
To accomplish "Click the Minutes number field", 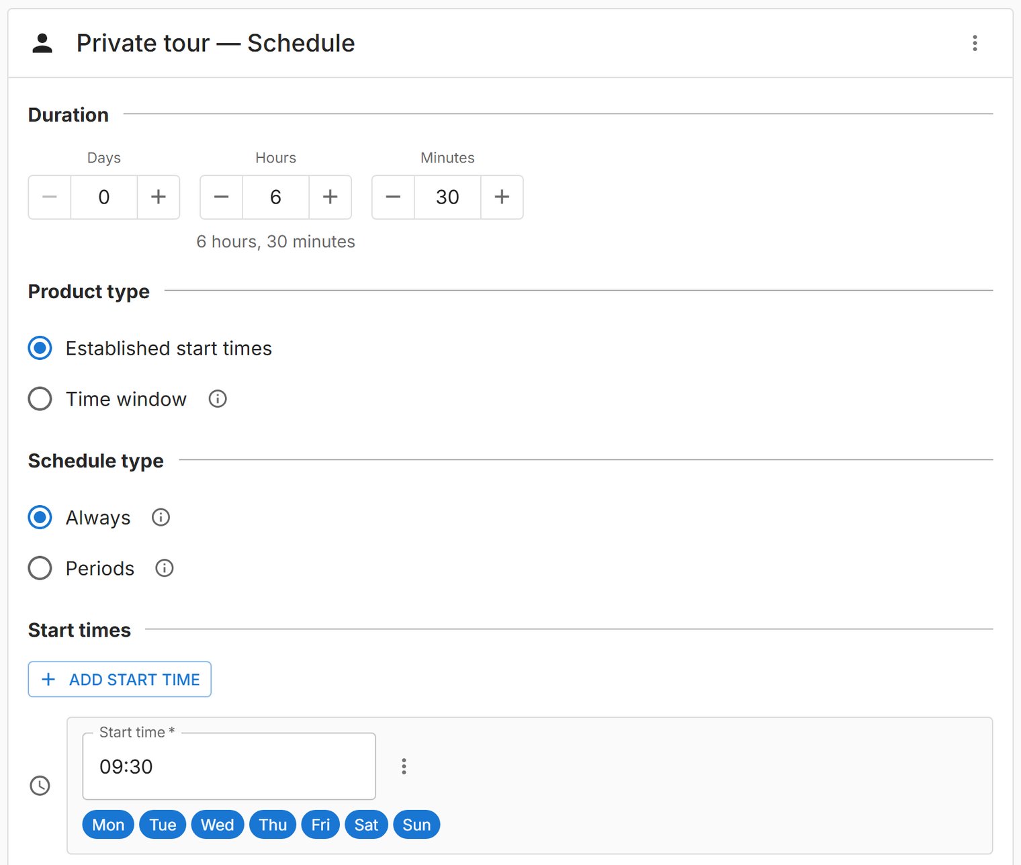I will coord(447,197).
